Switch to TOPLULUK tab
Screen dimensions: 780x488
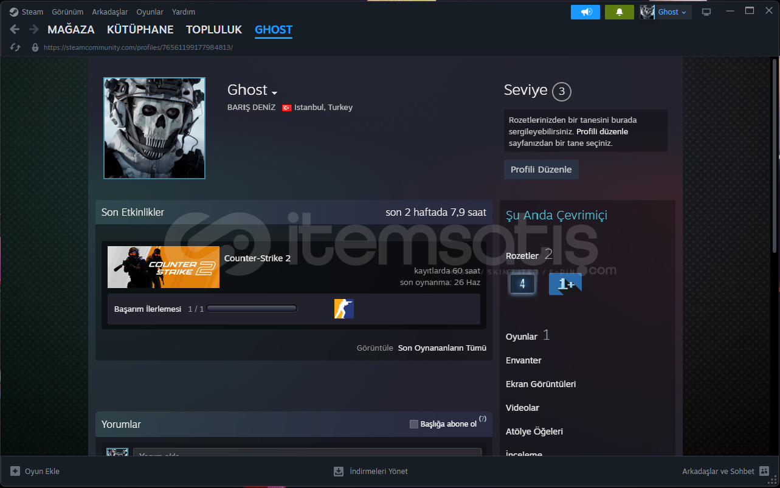pos(214,29)
